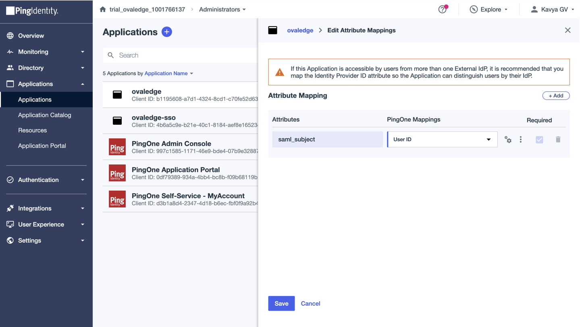This screenshot has width=580, height=327.
Task: Go to Overview in sidebar
Action: tap(31, 35)
